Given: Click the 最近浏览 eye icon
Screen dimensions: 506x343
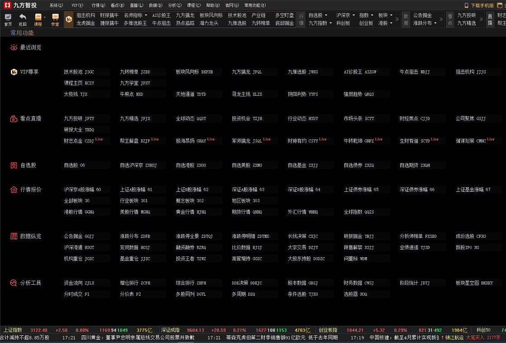Looking at the screenshot, I should [14, 48].
